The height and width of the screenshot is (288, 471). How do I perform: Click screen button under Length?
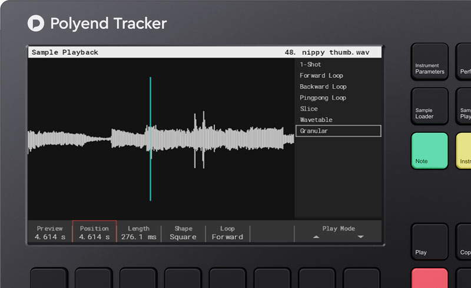138,278
